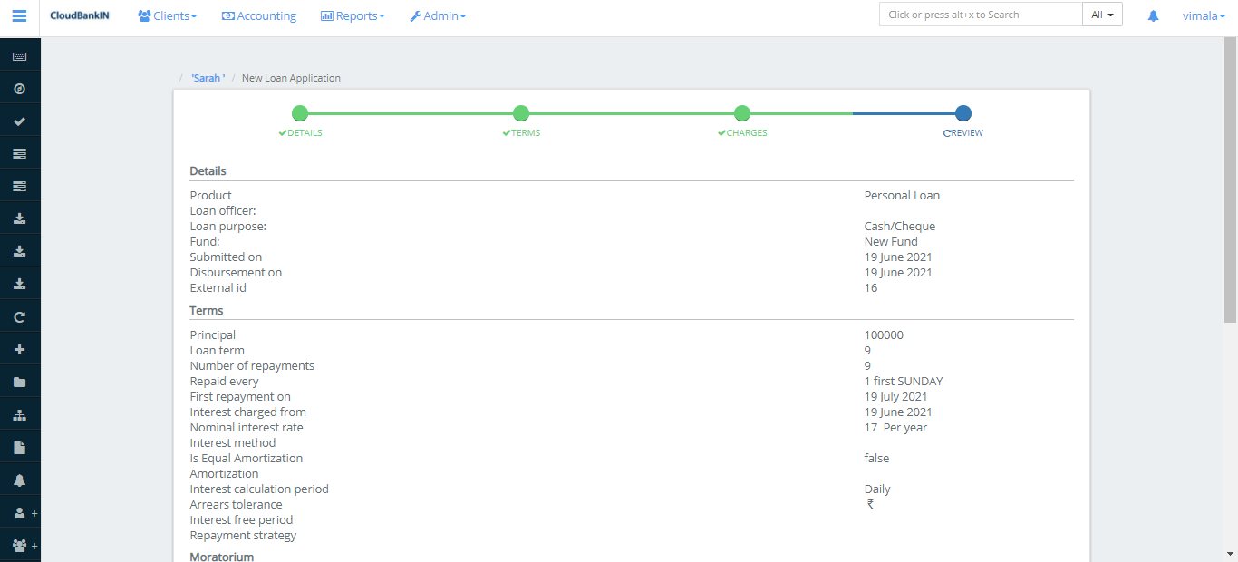1238x562 pixels.
Task: Open the add-group icon at sidebar bottom
Action: (x=19, y=545)
